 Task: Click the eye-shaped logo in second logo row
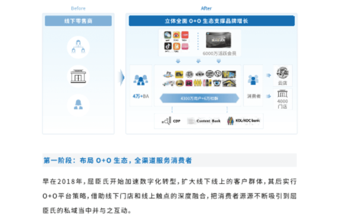pos(217,83)
